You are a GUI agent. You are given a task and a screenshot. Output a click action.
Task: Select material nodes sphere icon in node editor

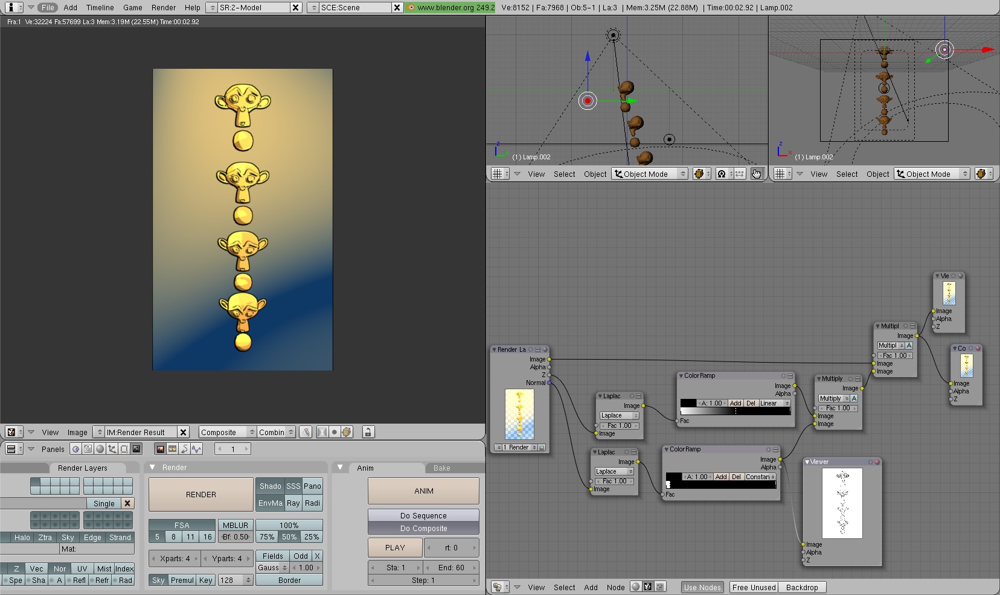tap(635, 587)
